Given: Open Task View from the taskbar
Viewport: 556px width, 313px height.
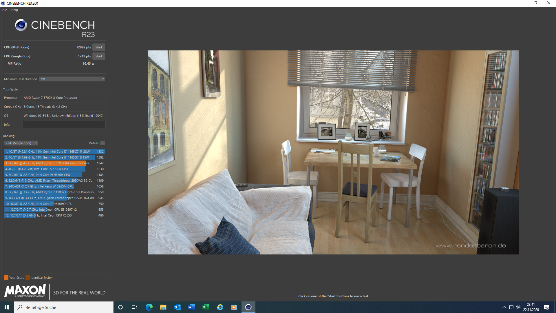Looking at the screenshot, I should 134,307.
